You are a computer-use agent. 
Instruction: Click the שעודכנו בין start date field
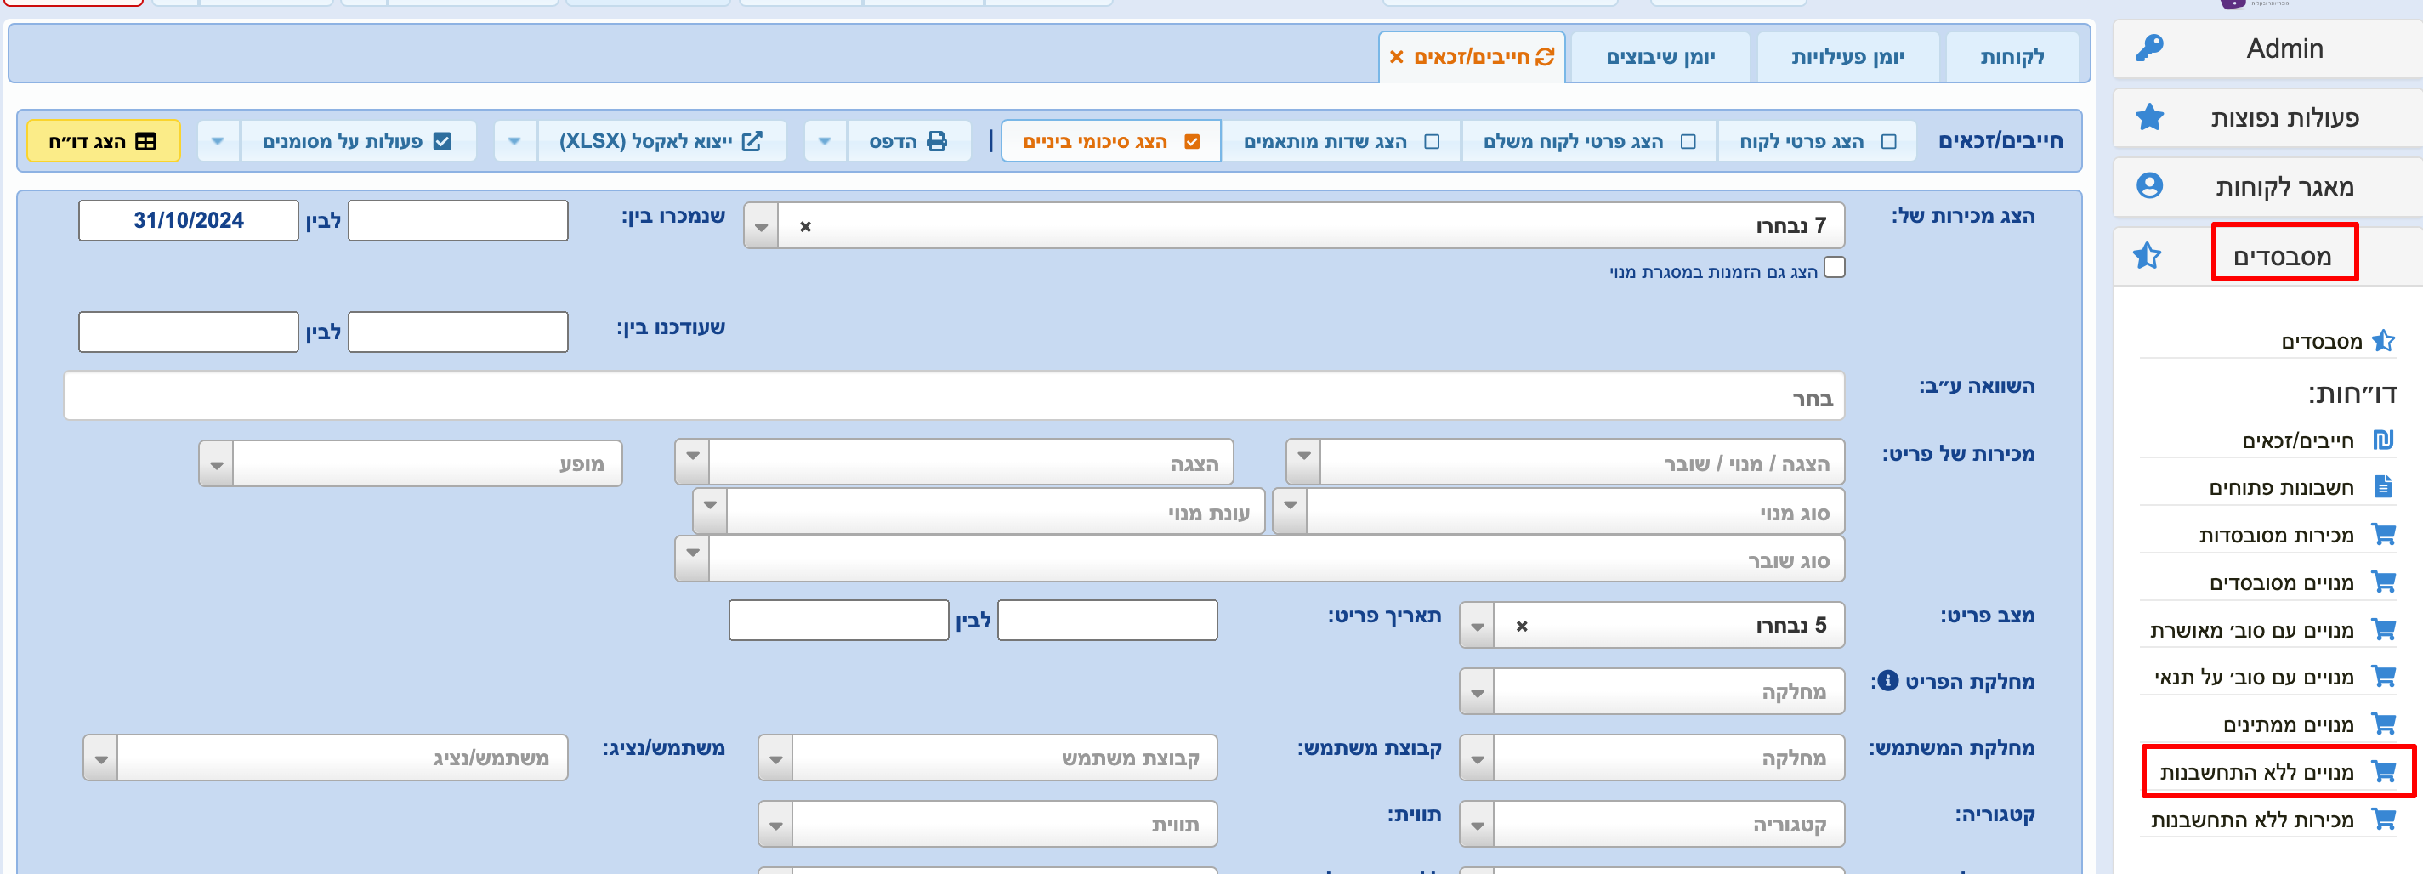tap(457, 332)
